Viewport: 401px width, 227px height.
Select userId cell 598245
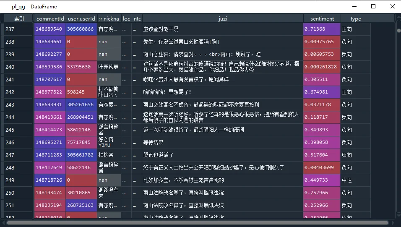click(x=81, y=92)
